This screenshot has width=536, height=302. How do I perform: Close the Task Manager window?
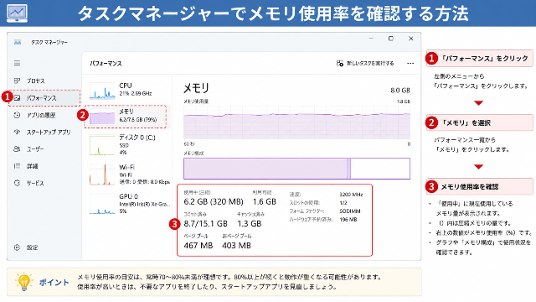point(411,39)
